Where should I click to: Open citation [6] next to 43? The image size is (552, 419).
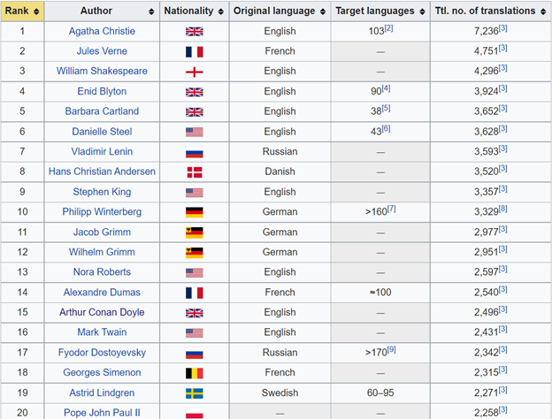[387, 128]
